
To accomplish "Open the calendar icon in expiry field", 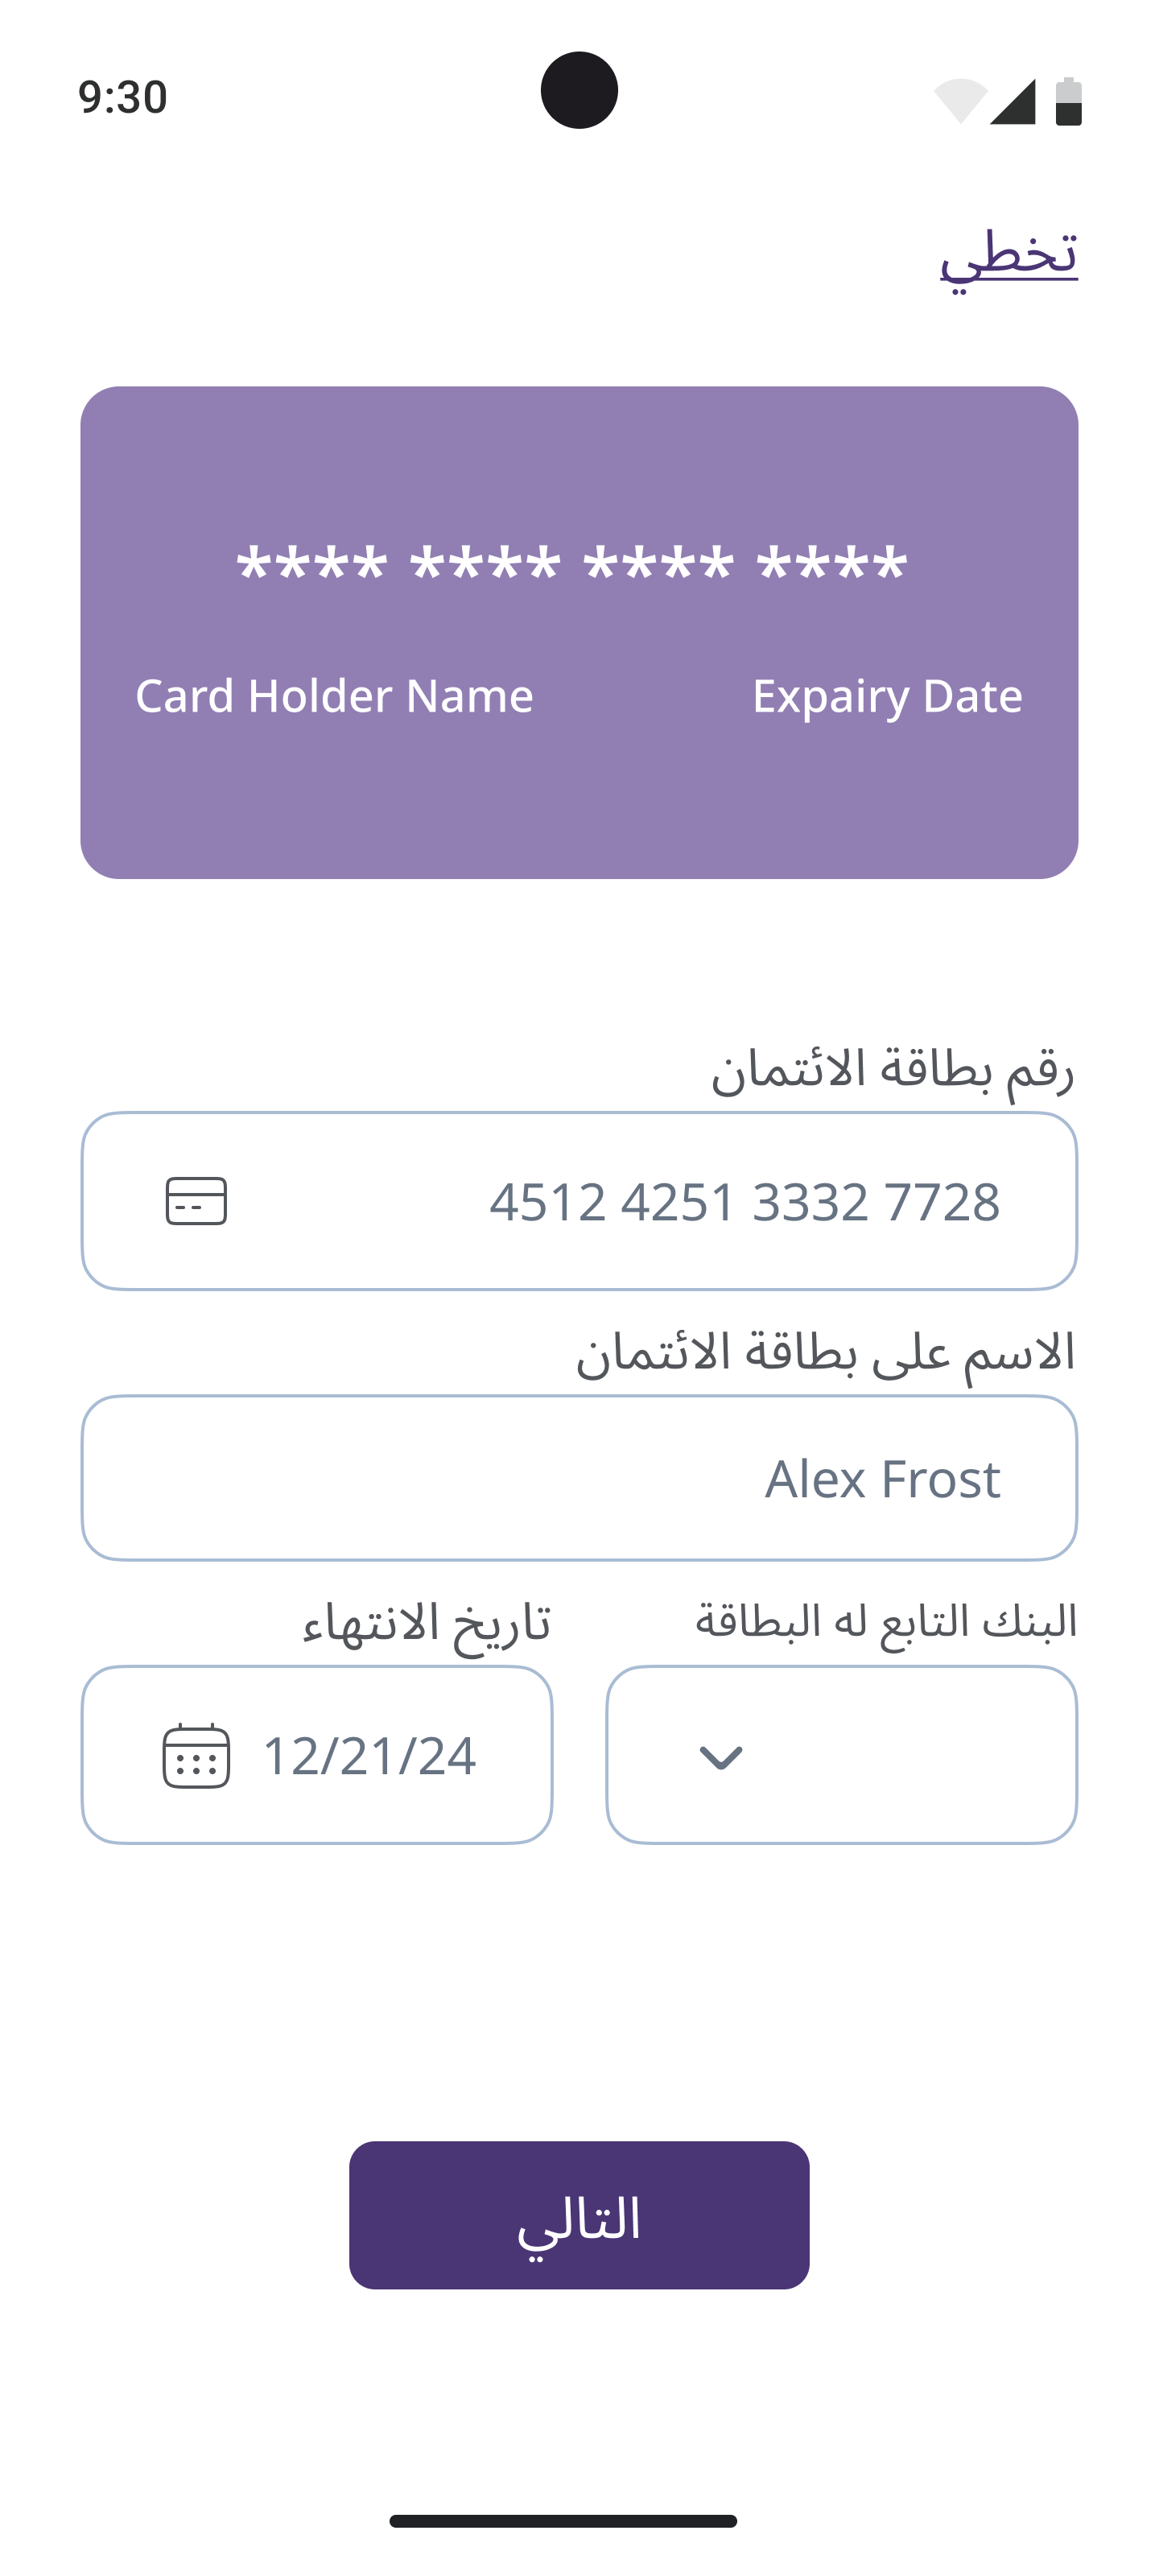I will (196, 1756).
